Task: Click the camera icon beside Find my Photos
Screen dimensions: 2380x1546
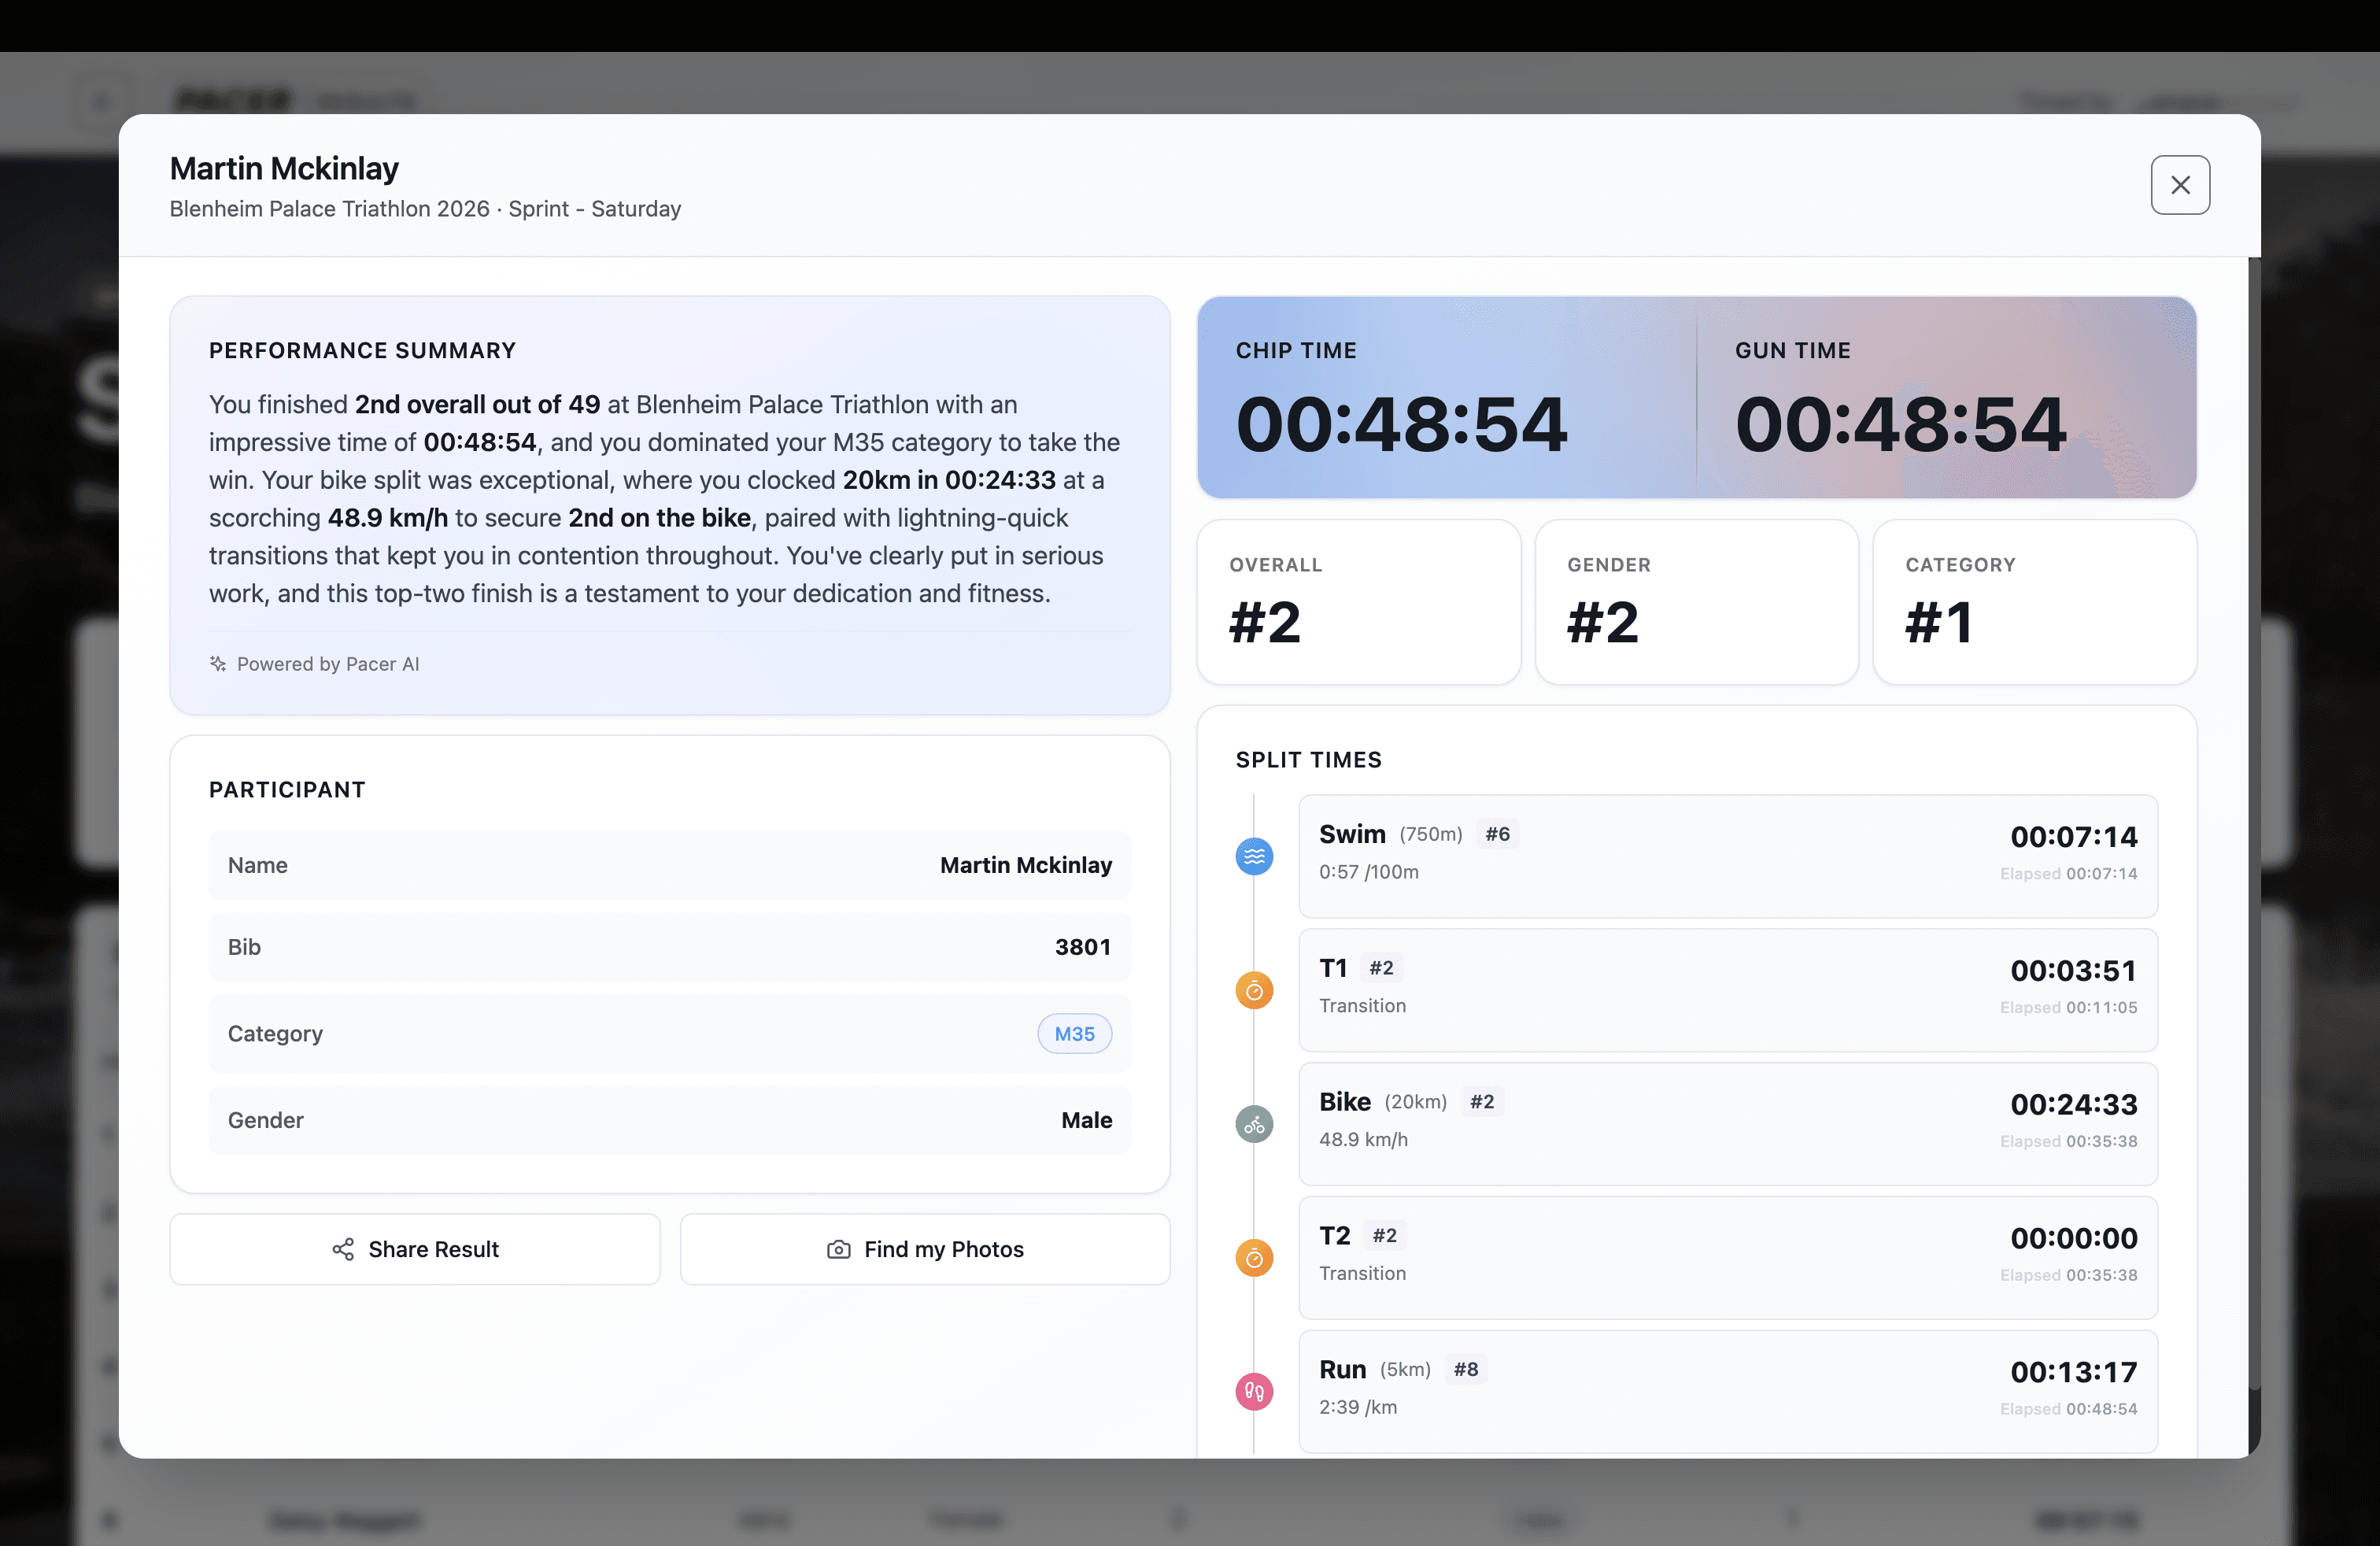Action: point(838,1249)
